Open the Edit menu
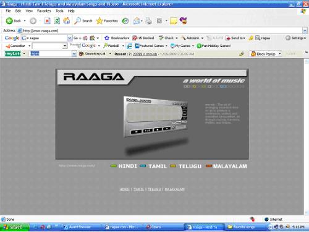 point(18,11)
